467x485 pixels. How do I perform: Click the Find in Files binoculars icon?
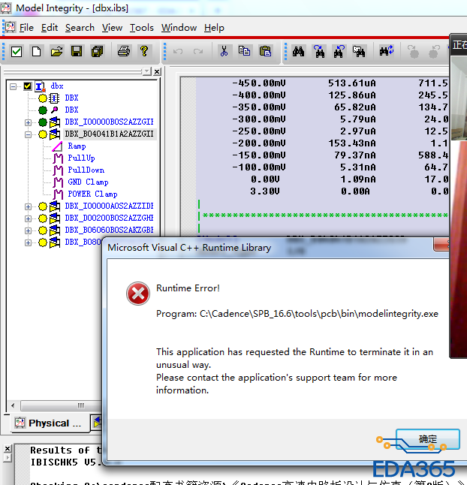tap(359, 51)
